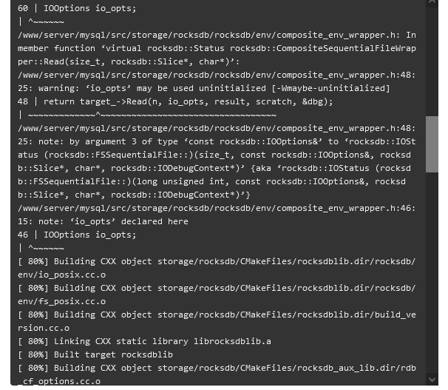Click the vertical scrollbar thumb
The width and height of the screenshot is (448, 390).
[x=432, y=144]
